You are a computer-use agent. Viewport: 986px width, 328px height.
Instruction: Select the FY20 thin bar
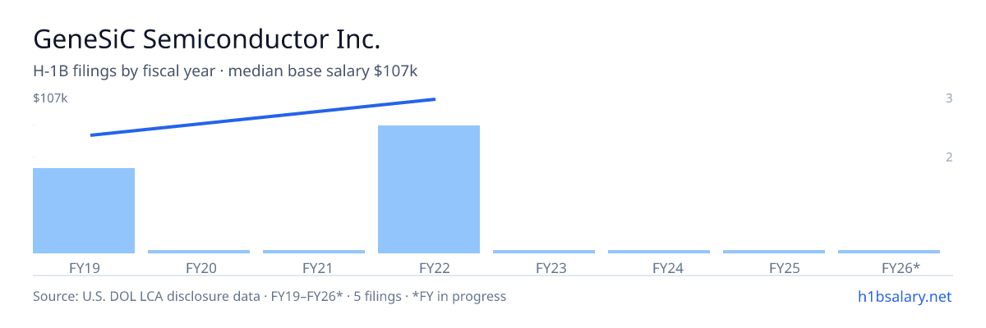tap(199, 252)
